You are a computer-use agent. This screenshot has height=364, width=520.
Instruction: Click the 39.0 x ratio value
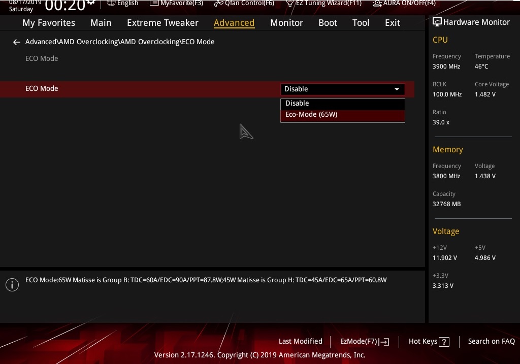click(441, 122)
